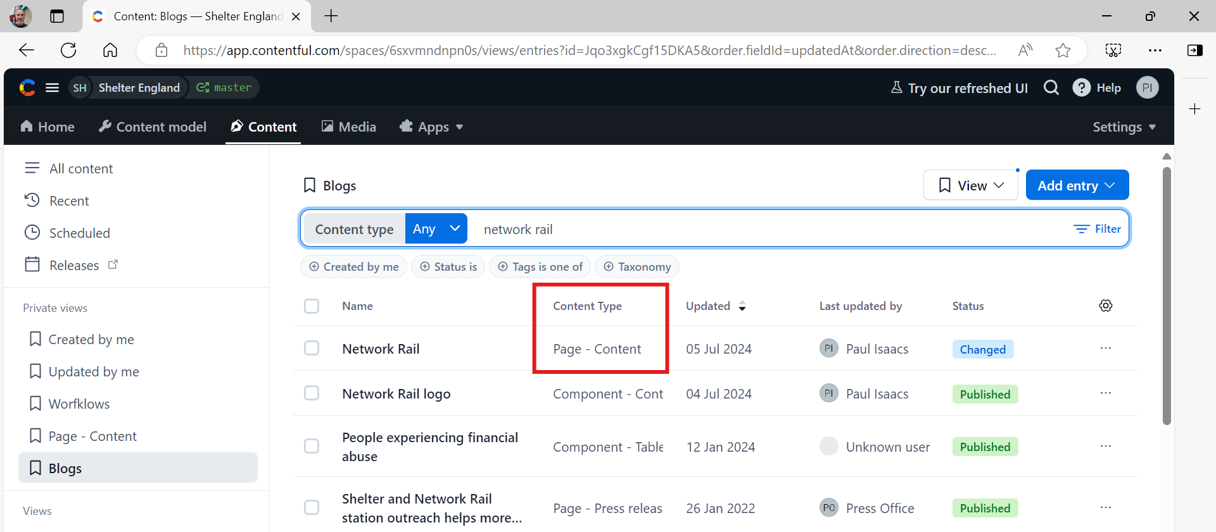The width and height of the screenshot is (1216, 532).
Task: Open the Worfklows saved view
Action: [x=70, y=404]
